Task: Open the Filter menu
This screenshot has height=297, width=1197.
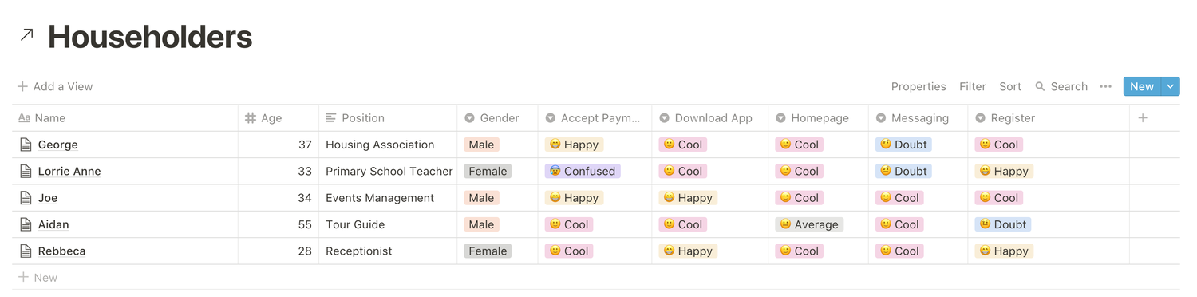Action: (x=973, y=86)
